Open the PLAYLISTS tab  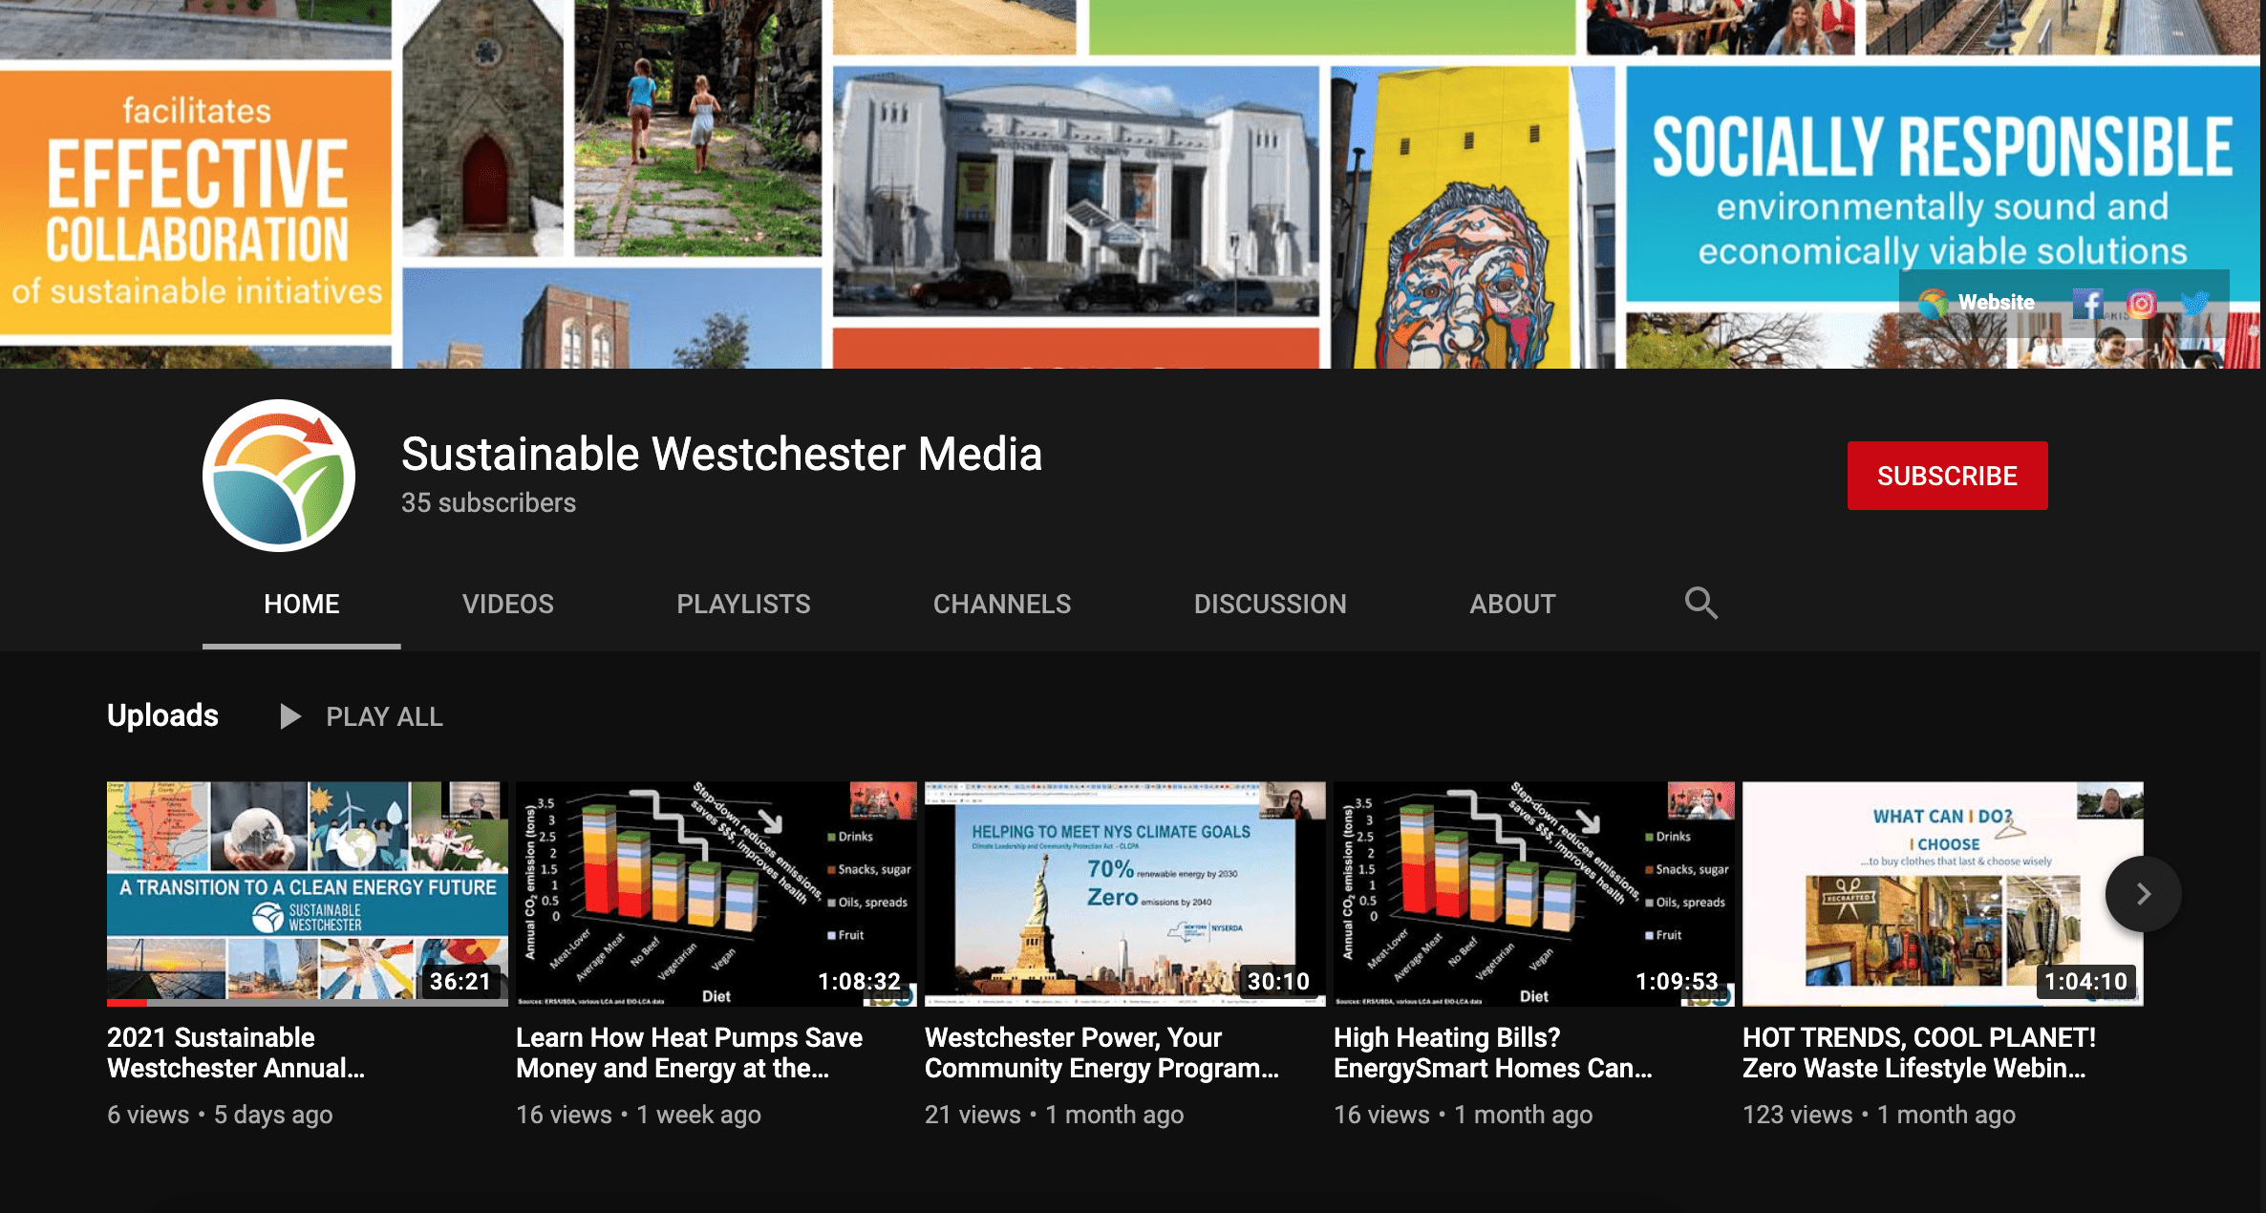pyautogui.click(x=743, y=605)
